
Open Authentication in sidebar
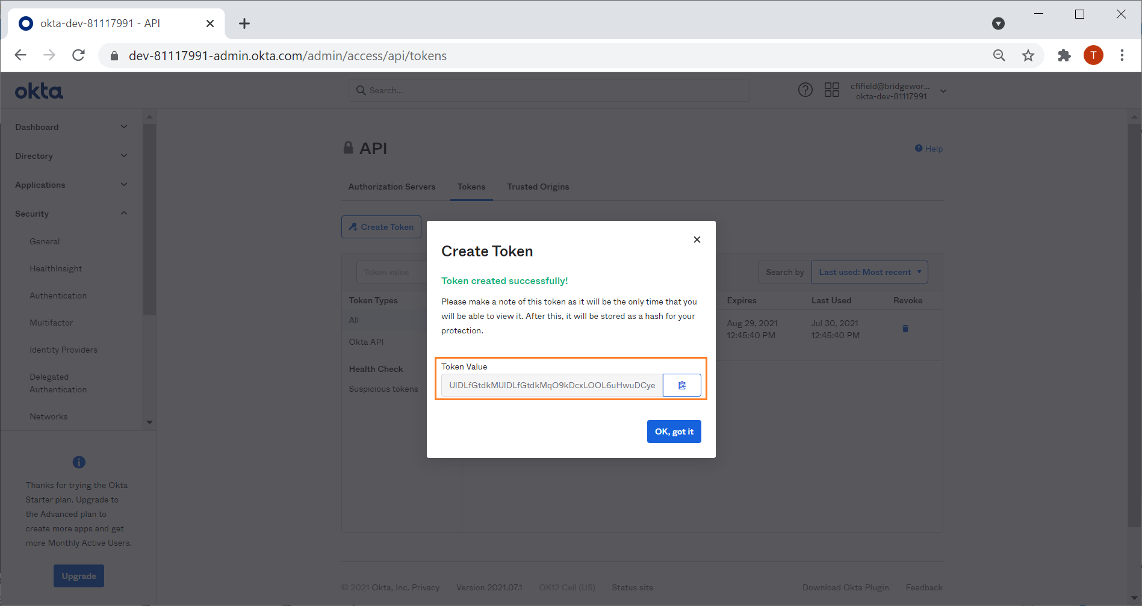point(58,295)
